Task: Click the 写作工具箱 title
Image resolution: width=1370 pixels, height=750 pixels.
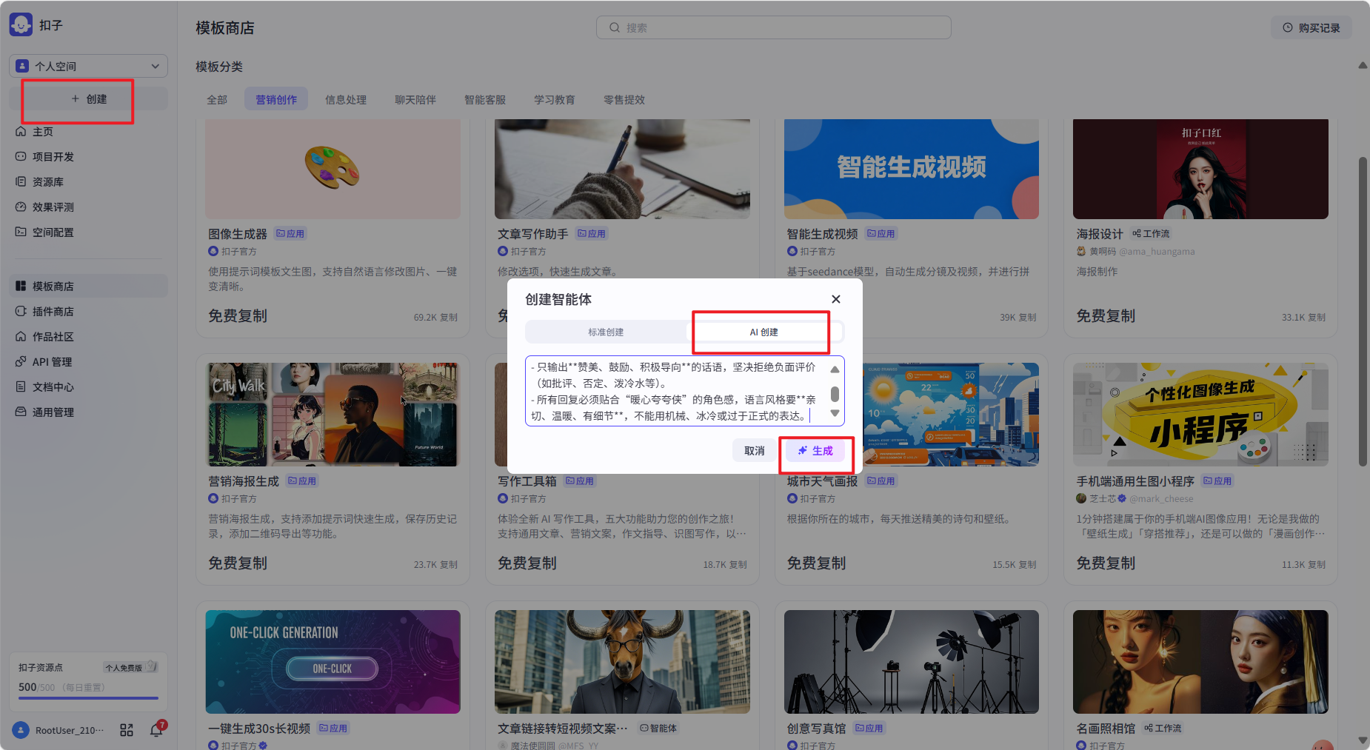Action: tap(527, 481)
